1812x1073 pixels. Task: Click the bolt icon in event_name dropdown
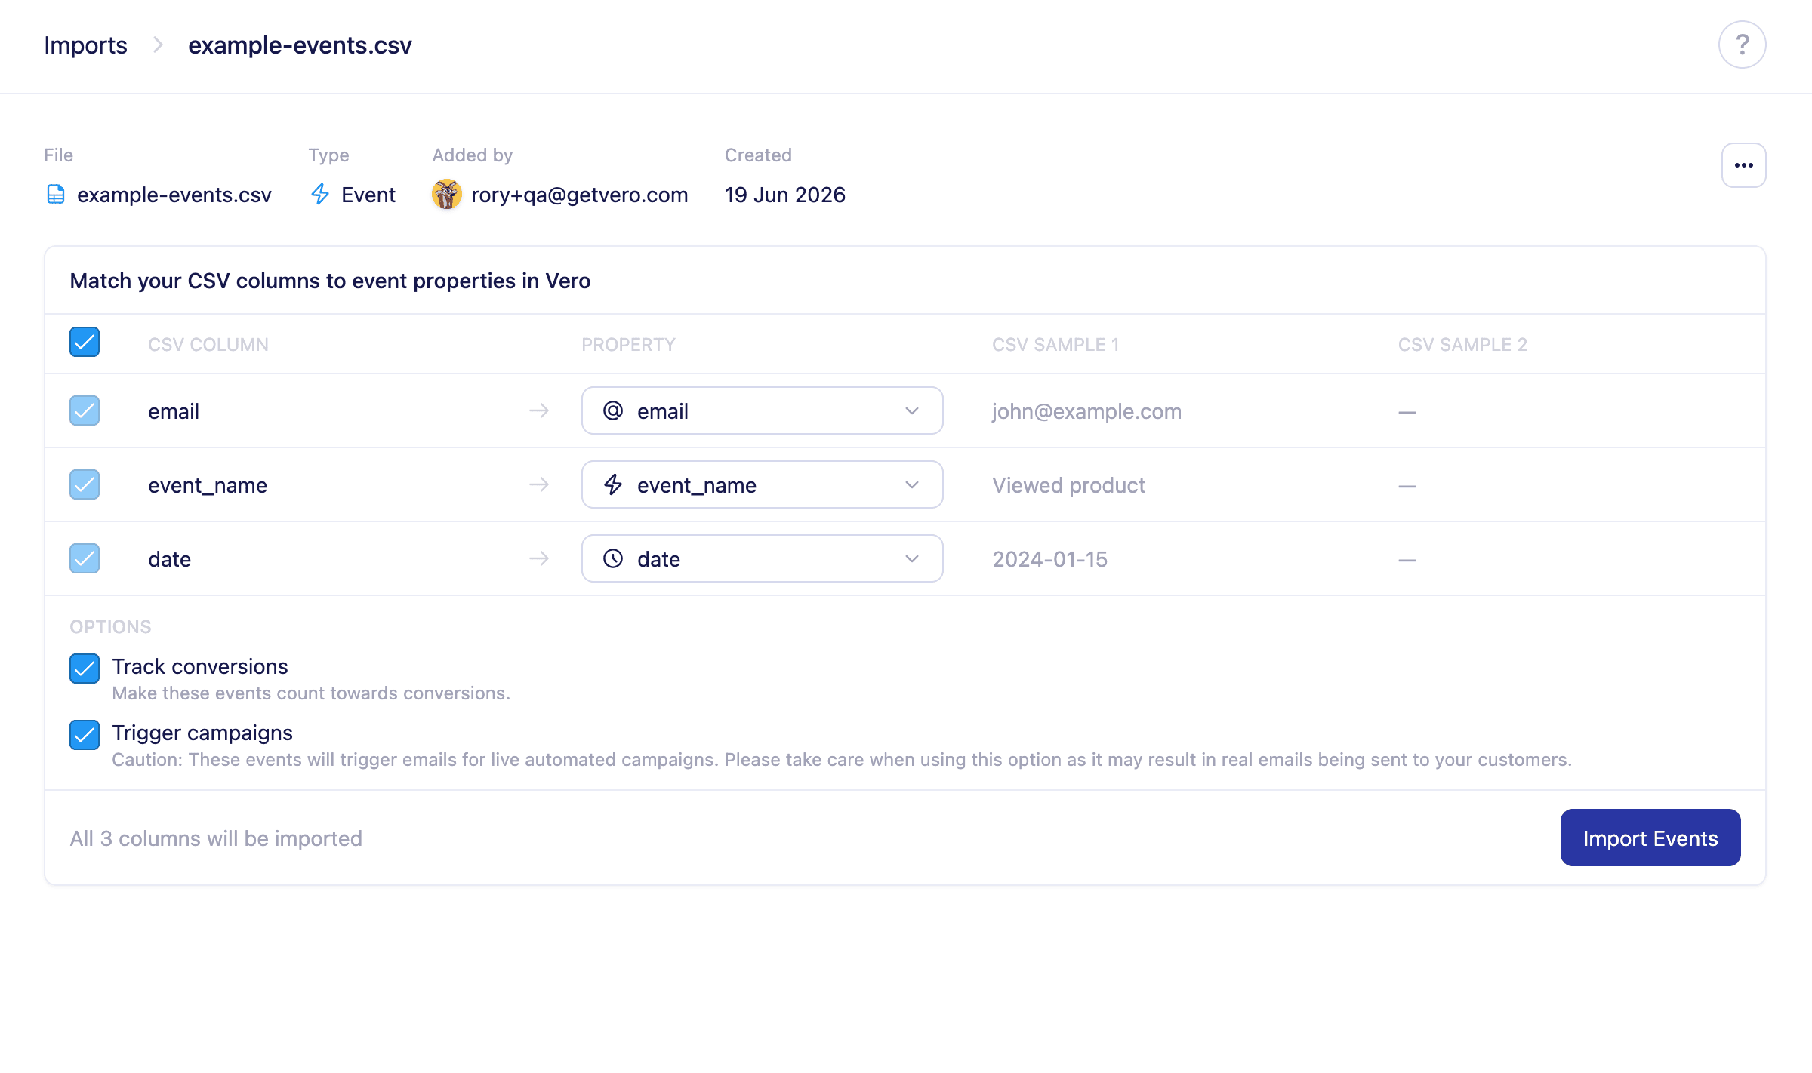click(x=613, y=484)
